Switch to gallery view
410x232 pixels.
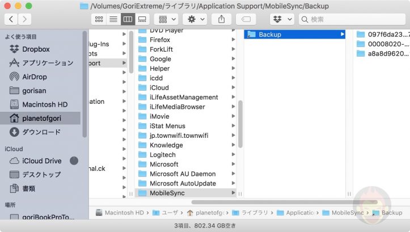pyautogui.click(x=142, y=19)
